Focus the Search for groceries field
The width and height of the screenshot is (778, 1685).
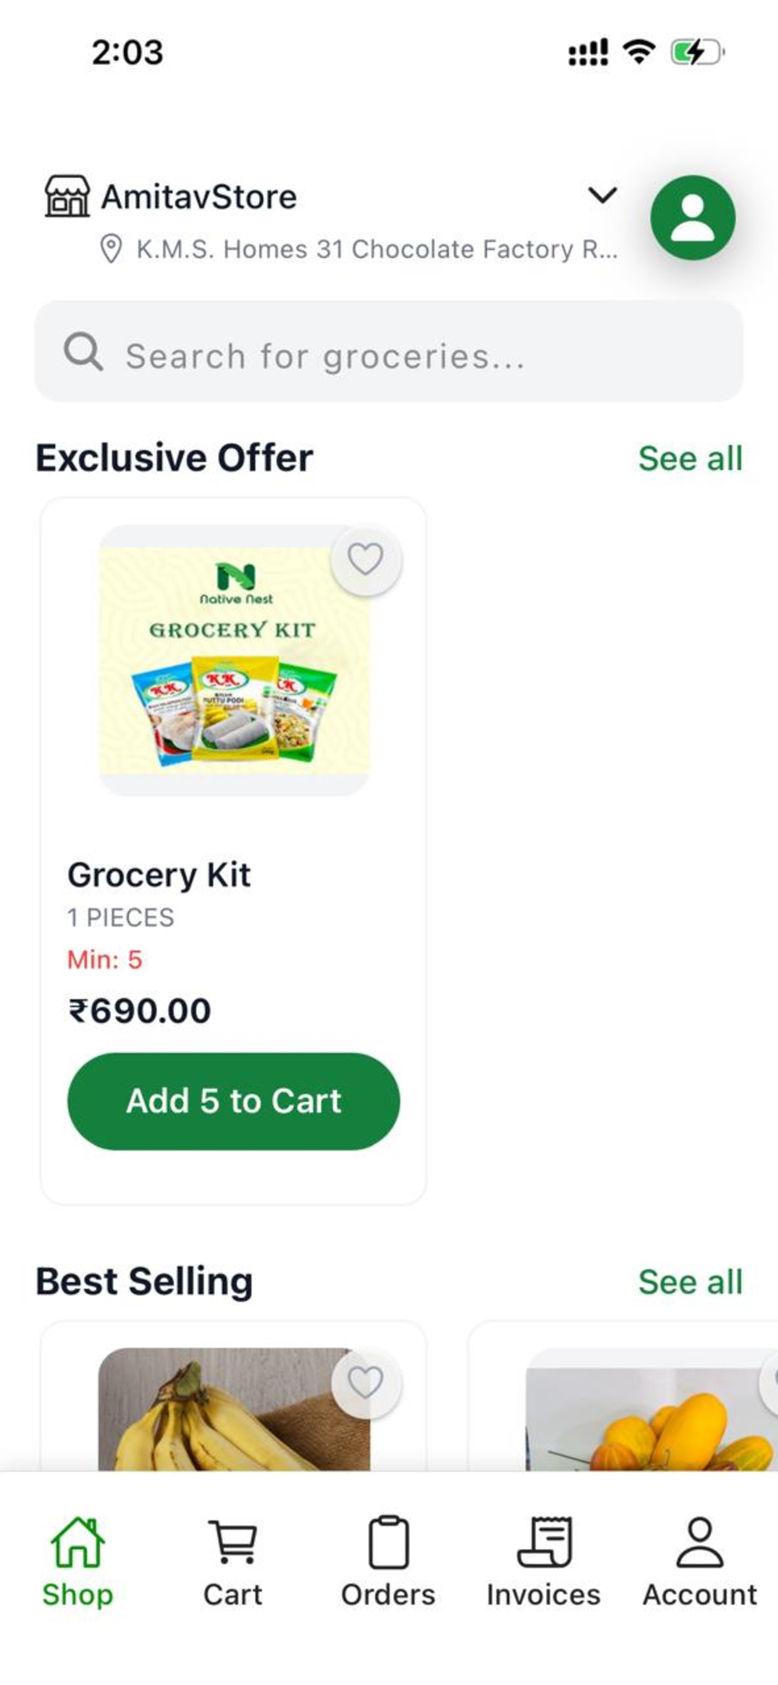[388, 351]
